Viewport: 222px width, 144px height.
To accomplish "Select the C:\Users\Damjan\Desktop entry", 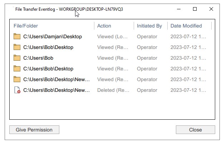I will [53, 36].
